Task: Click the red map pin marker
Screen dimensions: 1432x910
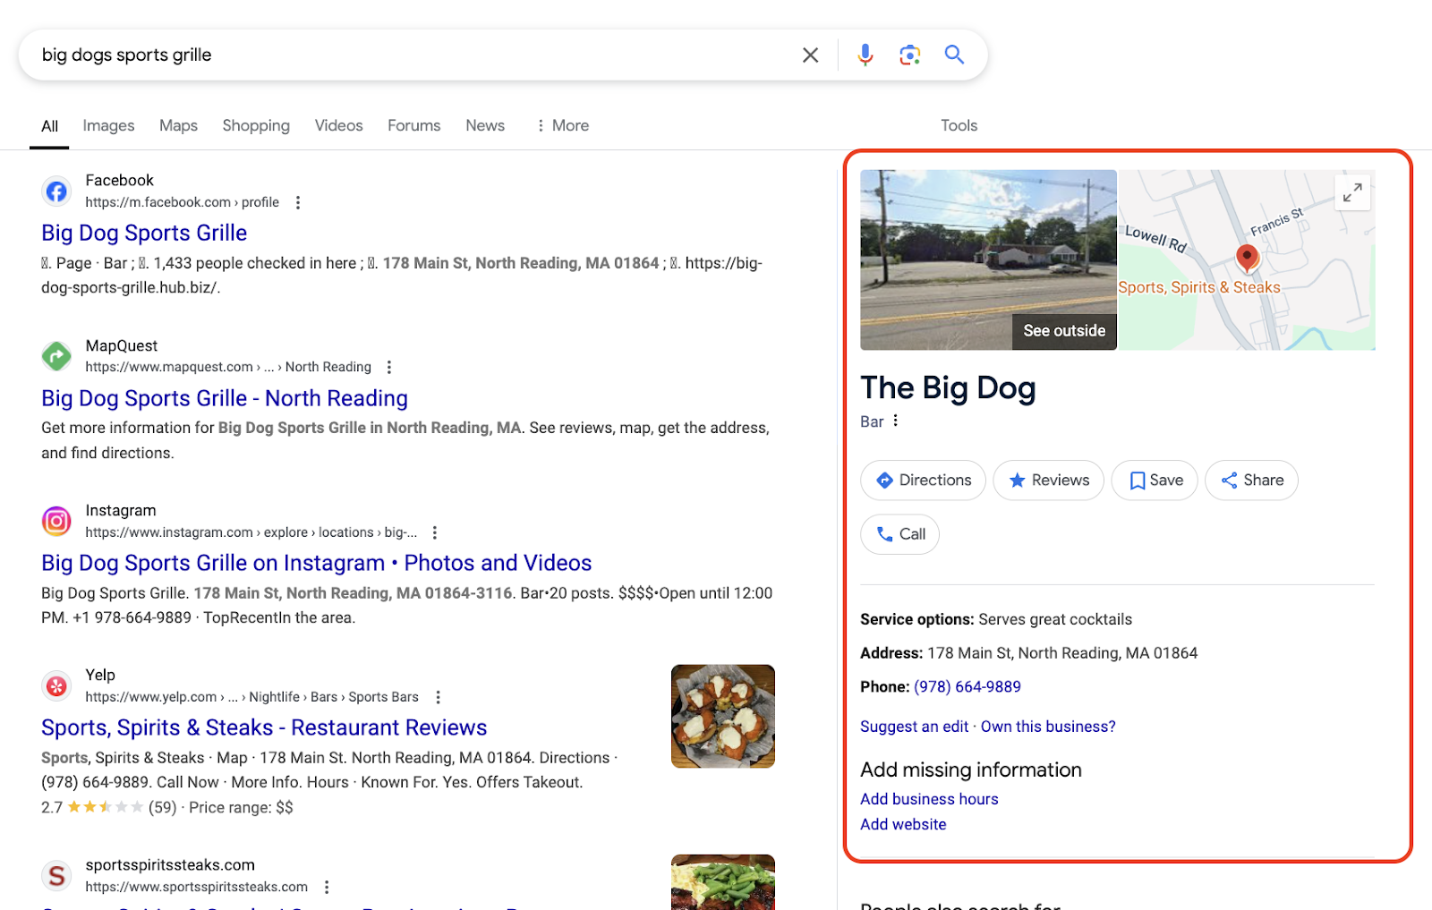Action: point(1247,259)
